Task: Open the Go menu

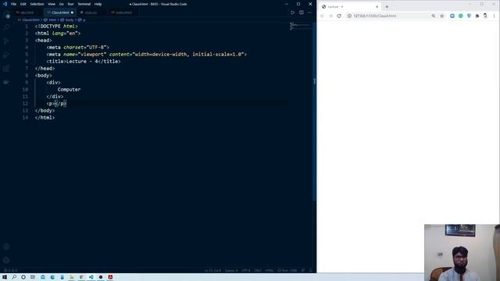Action: (62, 4)
